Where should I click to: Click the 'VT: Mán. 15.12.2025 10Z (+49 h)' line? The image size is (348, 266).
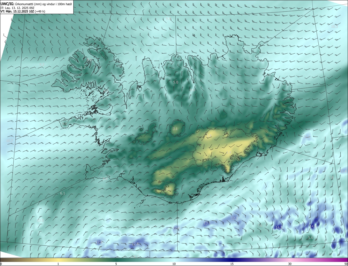point(23,11)
